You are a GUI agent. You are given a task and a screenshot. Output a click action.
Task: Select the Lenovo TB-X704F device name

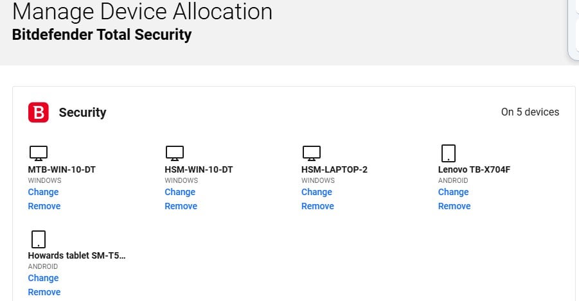click(x=474, y=169)
